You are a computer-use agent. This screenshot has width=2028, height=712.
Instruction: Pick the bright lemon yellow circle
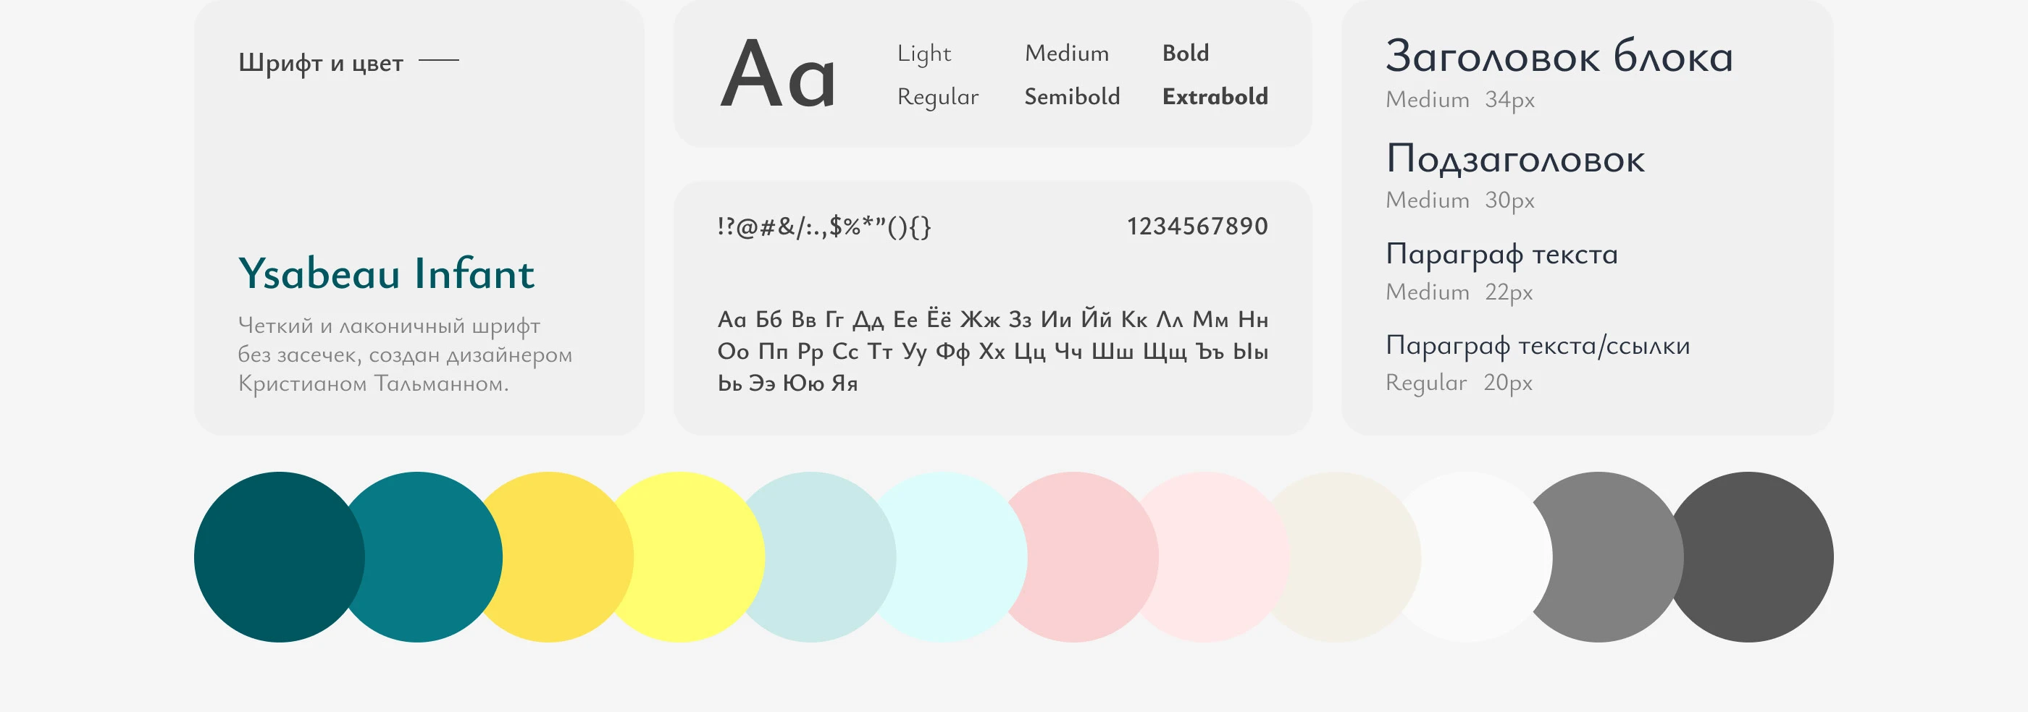click(693, 557)
